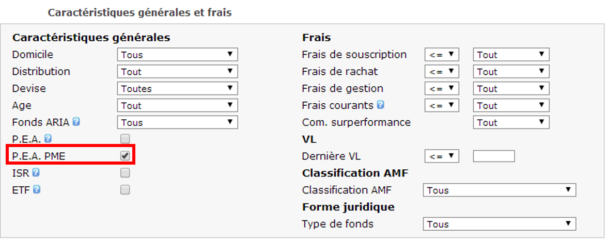Expand the Age dropdown

click(177, 106)
